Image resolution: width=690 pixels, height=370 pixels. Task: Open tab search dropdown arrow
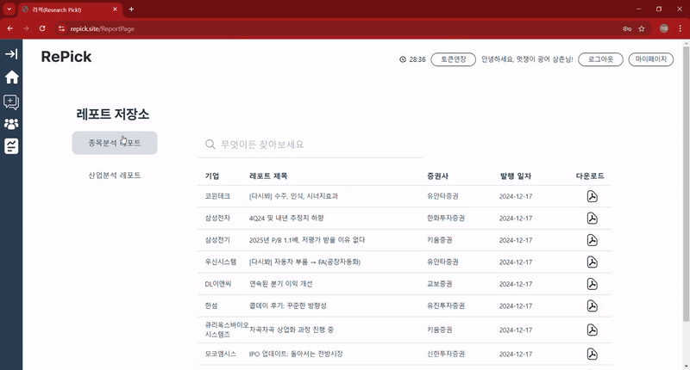tap(9, 9)
